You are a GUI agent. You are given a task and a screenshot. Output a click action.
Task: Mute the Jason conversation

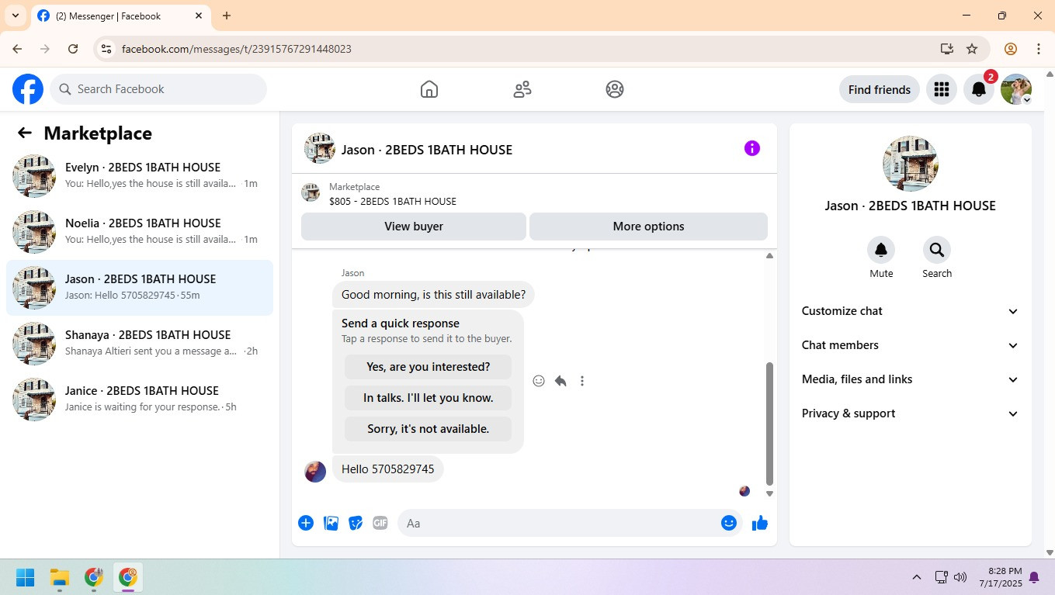[881, 250]
